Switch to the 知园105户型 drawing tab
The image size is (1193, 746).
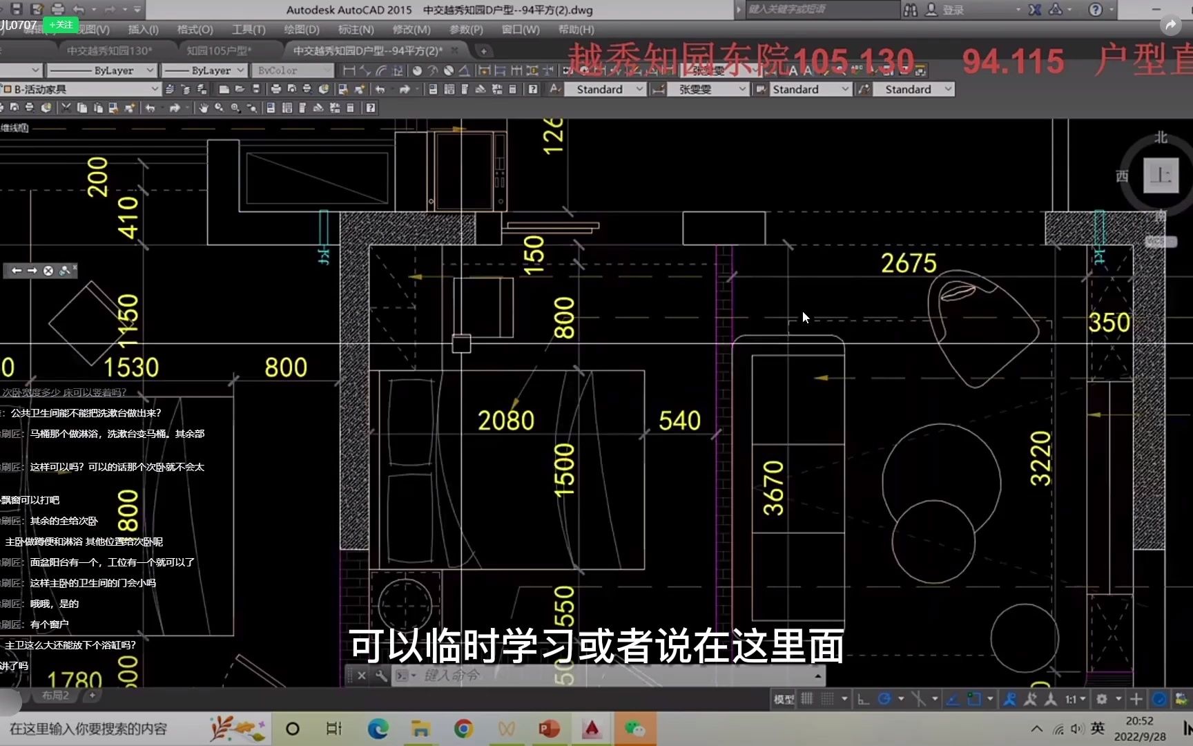coord(219,50)
